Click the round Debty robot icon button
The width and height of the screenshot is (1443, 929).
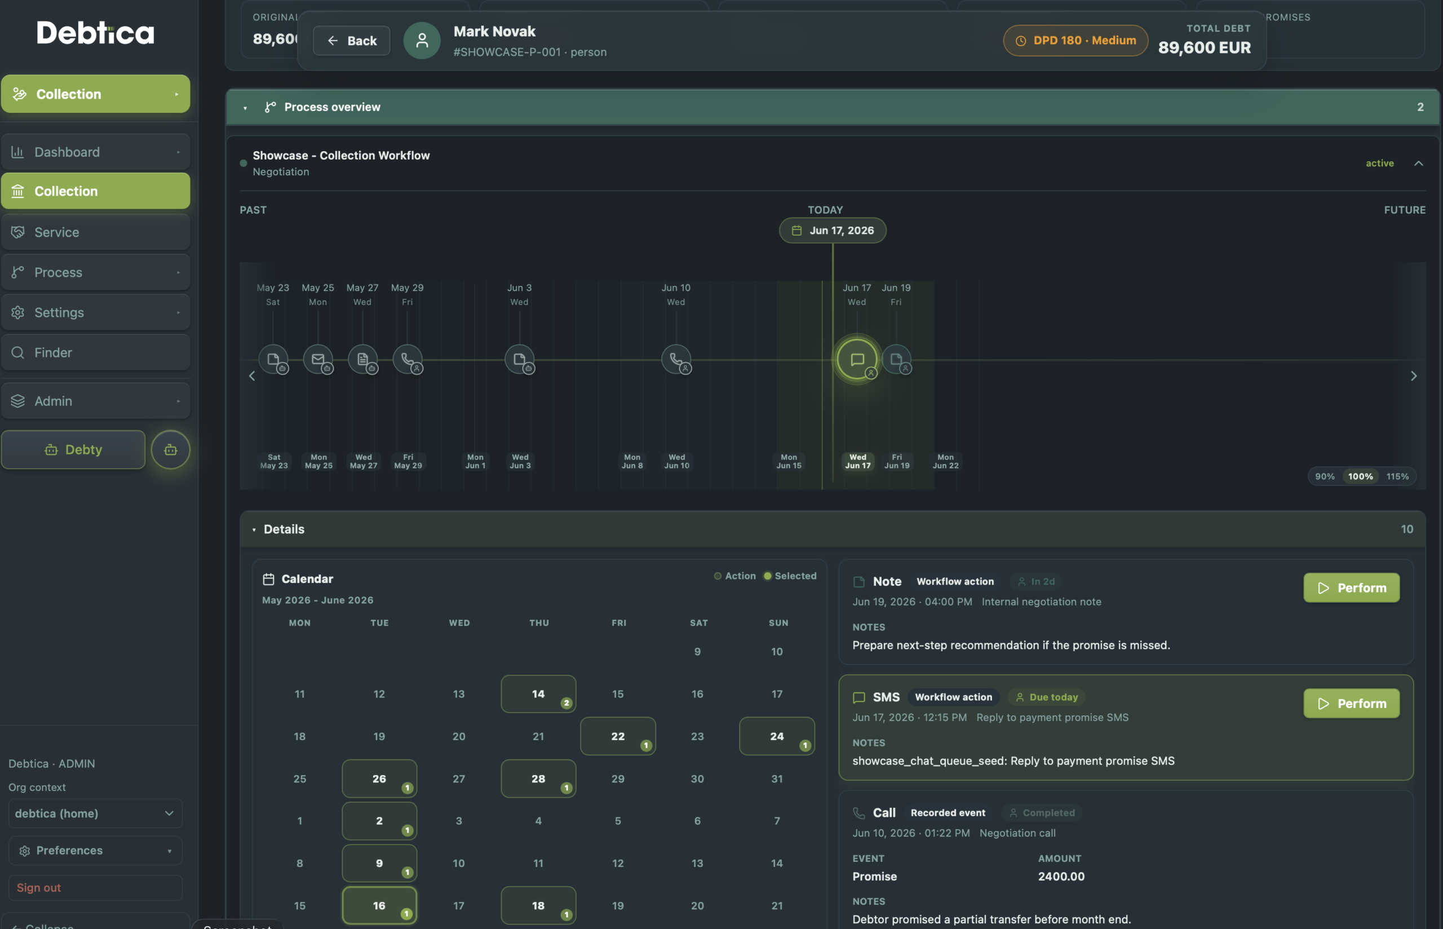tap(171, 449)
